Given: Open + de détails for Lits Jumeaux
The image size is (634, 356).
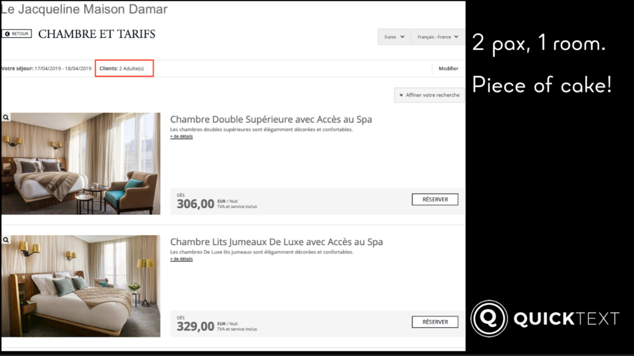Looking at the screenshot, I should (181, 259).
